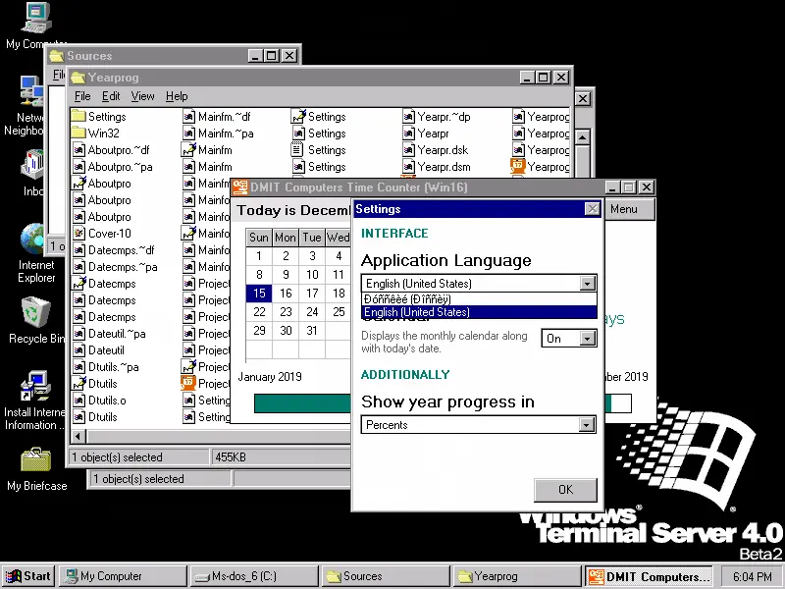Select the Settings folder in Yearprog
This screenshot has height=589, width=785.
point(98,117)
